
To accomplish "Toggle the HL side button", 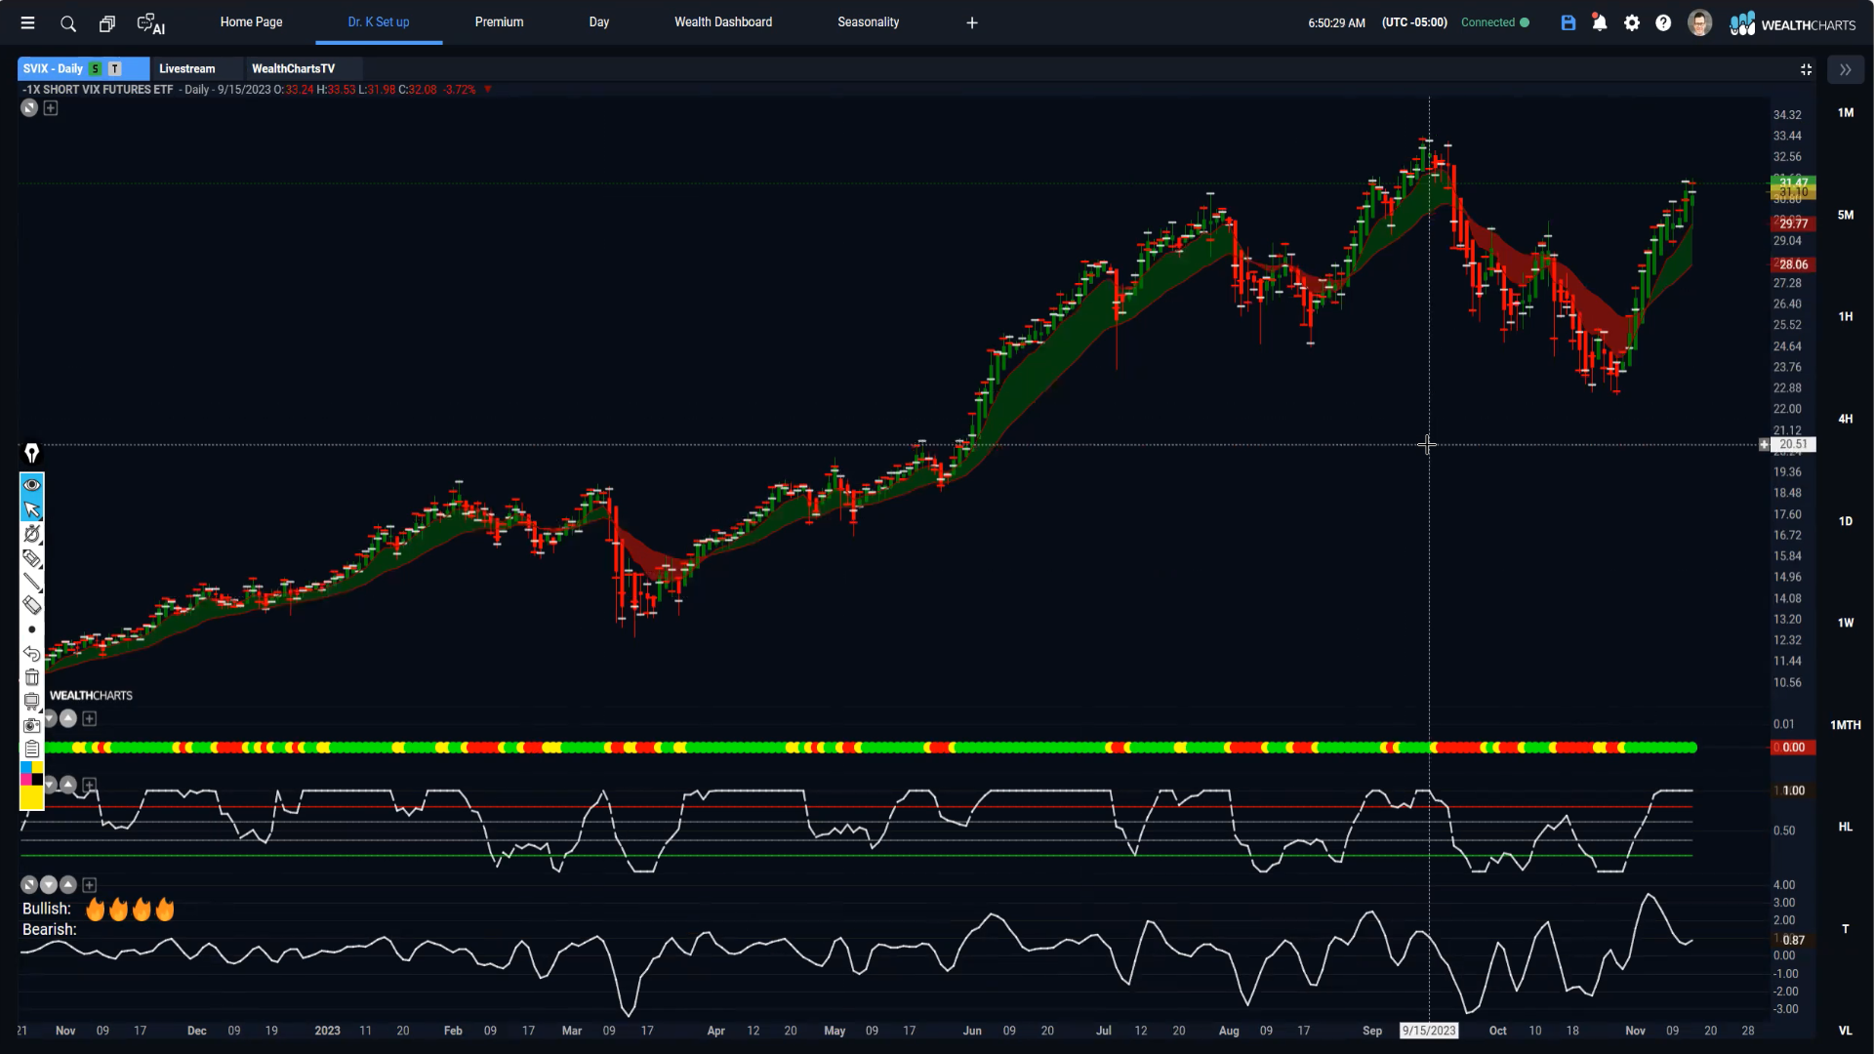I will [1846, 827].
